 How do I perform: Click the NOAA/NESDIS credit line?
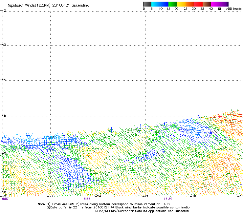pos(142,211)
